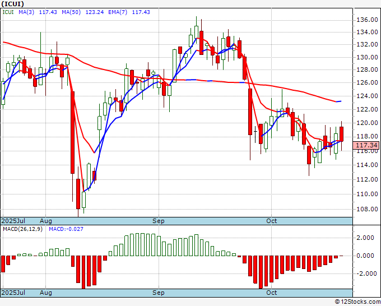Click the current price tag 117.34
The image size is (381, 306).
pyautogui.click(x=366, y=145)
